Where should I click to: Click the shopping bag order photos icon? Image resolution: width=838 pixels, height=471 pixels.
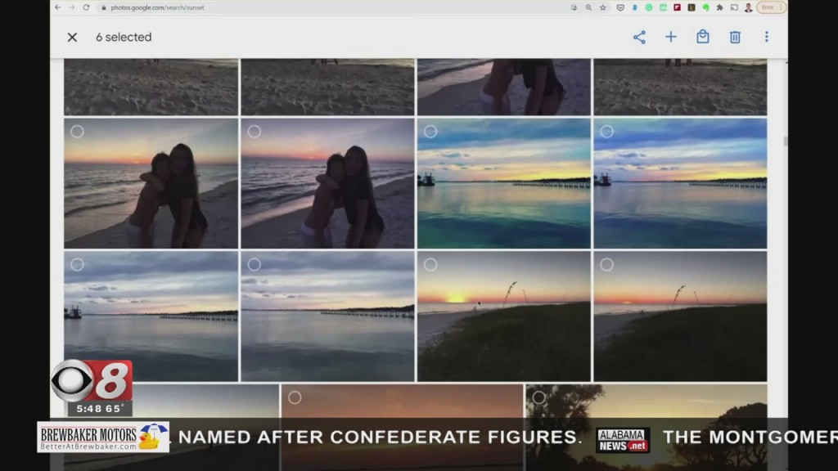click(x=702, y=37)
